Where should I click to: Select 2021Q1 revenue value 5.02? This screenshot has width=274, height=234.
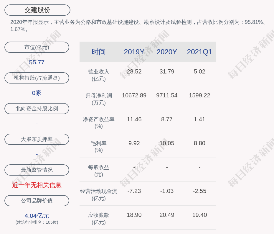[x=199, y=71]
